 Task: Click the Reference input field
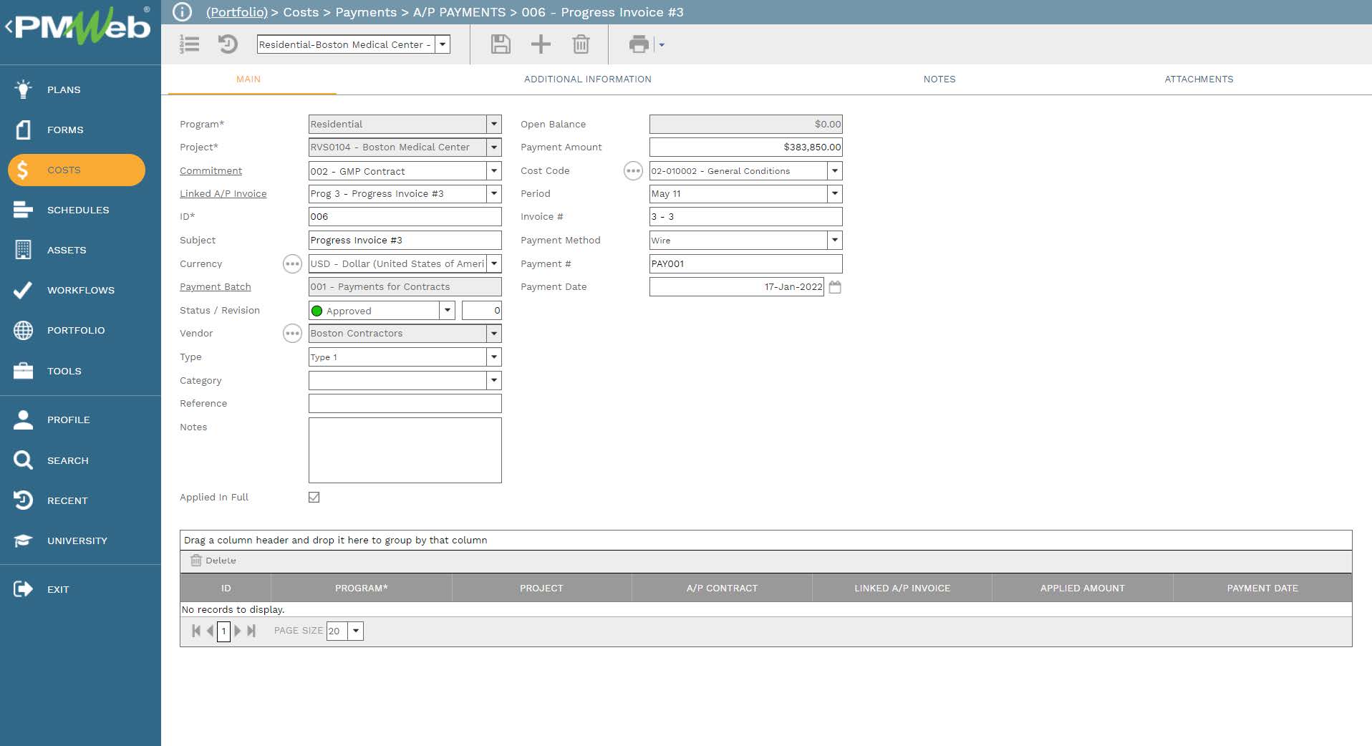coord(405,403)
